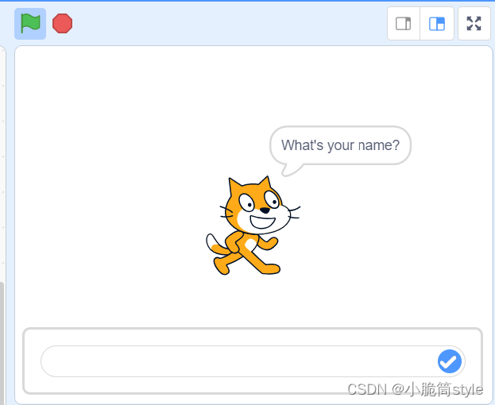Screen dimensions: 495x405
Task: Enter full screen stage mode
Action: tap(474, 24)
